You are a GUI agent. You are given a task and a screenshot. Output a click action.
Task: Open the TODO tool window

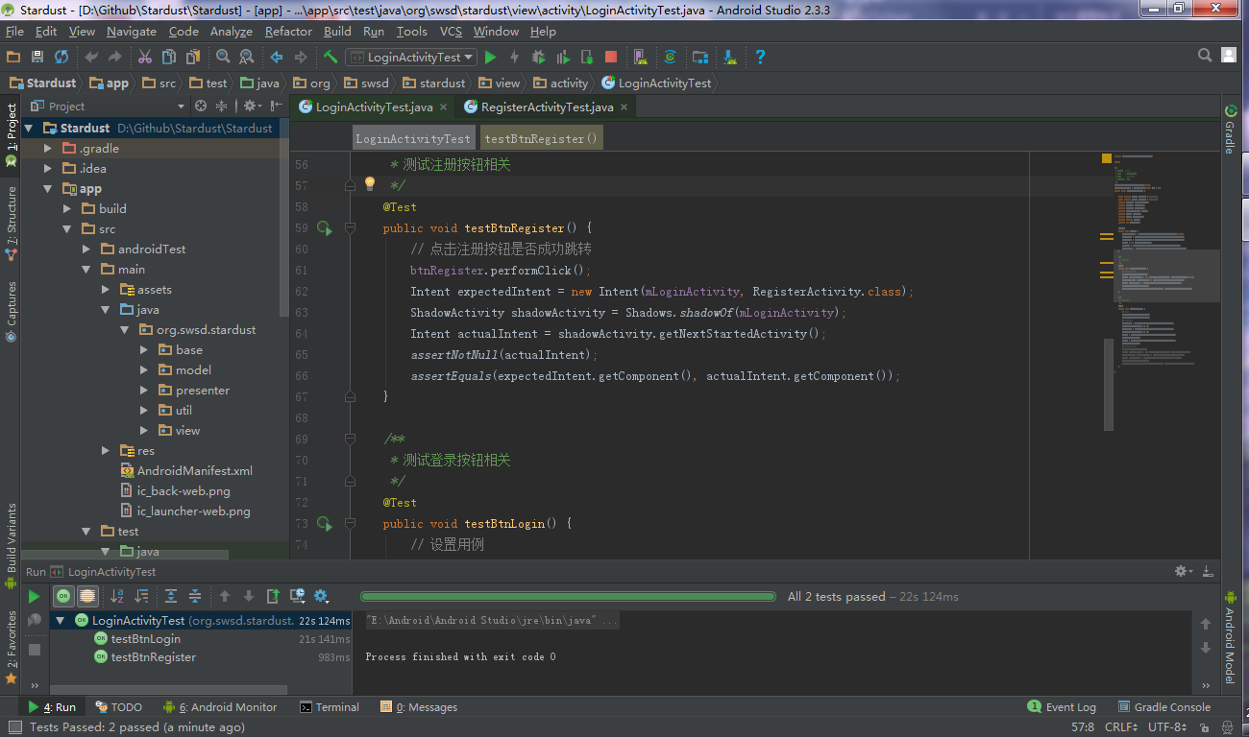point(117,707)
